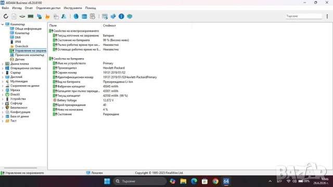Click the Hewlett-Packard value cell
333x187 pixels.
114,68
